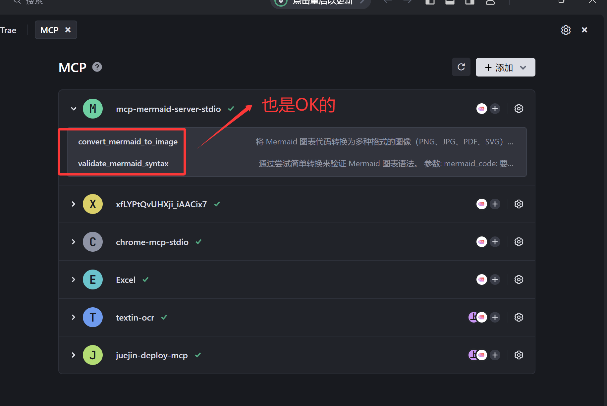Toggle the primary sidebar from the title bar
Screen dimensions: 607x406
tap(430, 2)
